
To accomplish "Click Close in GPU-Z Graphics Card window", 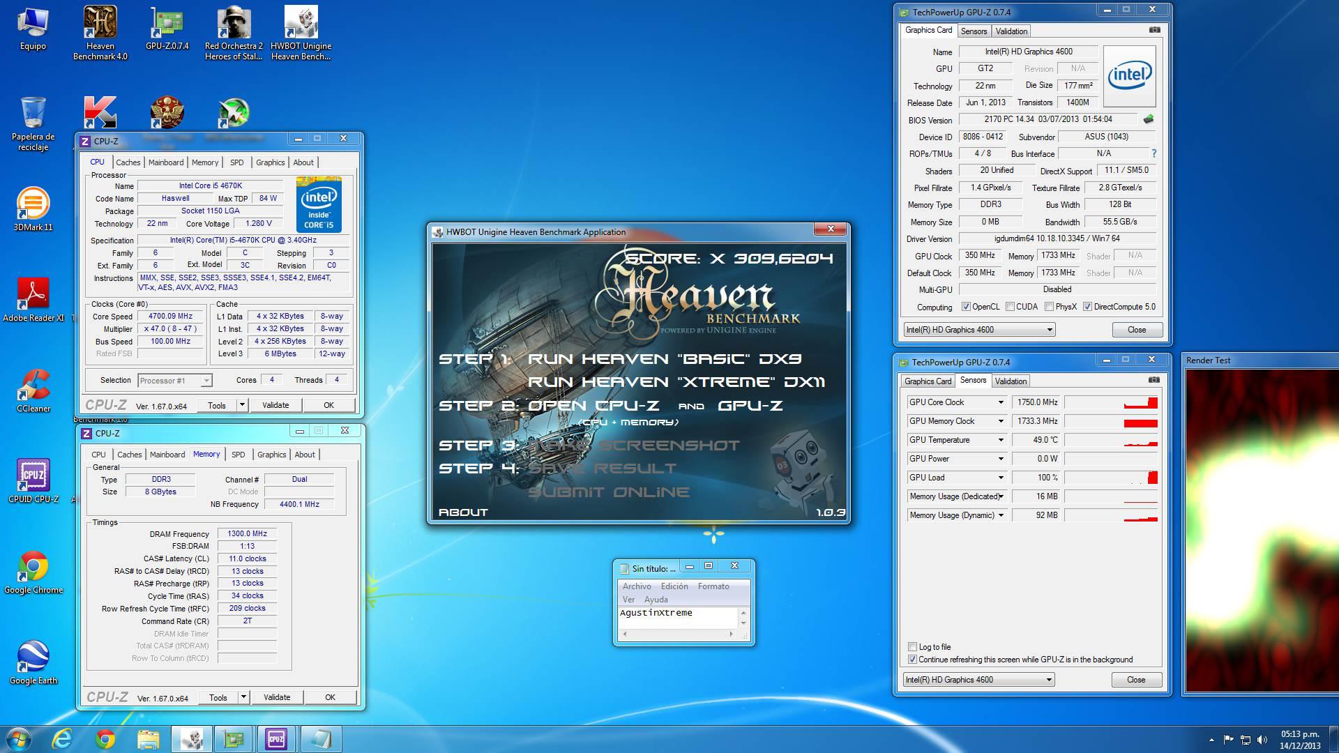I will (x=1137, y=330).
